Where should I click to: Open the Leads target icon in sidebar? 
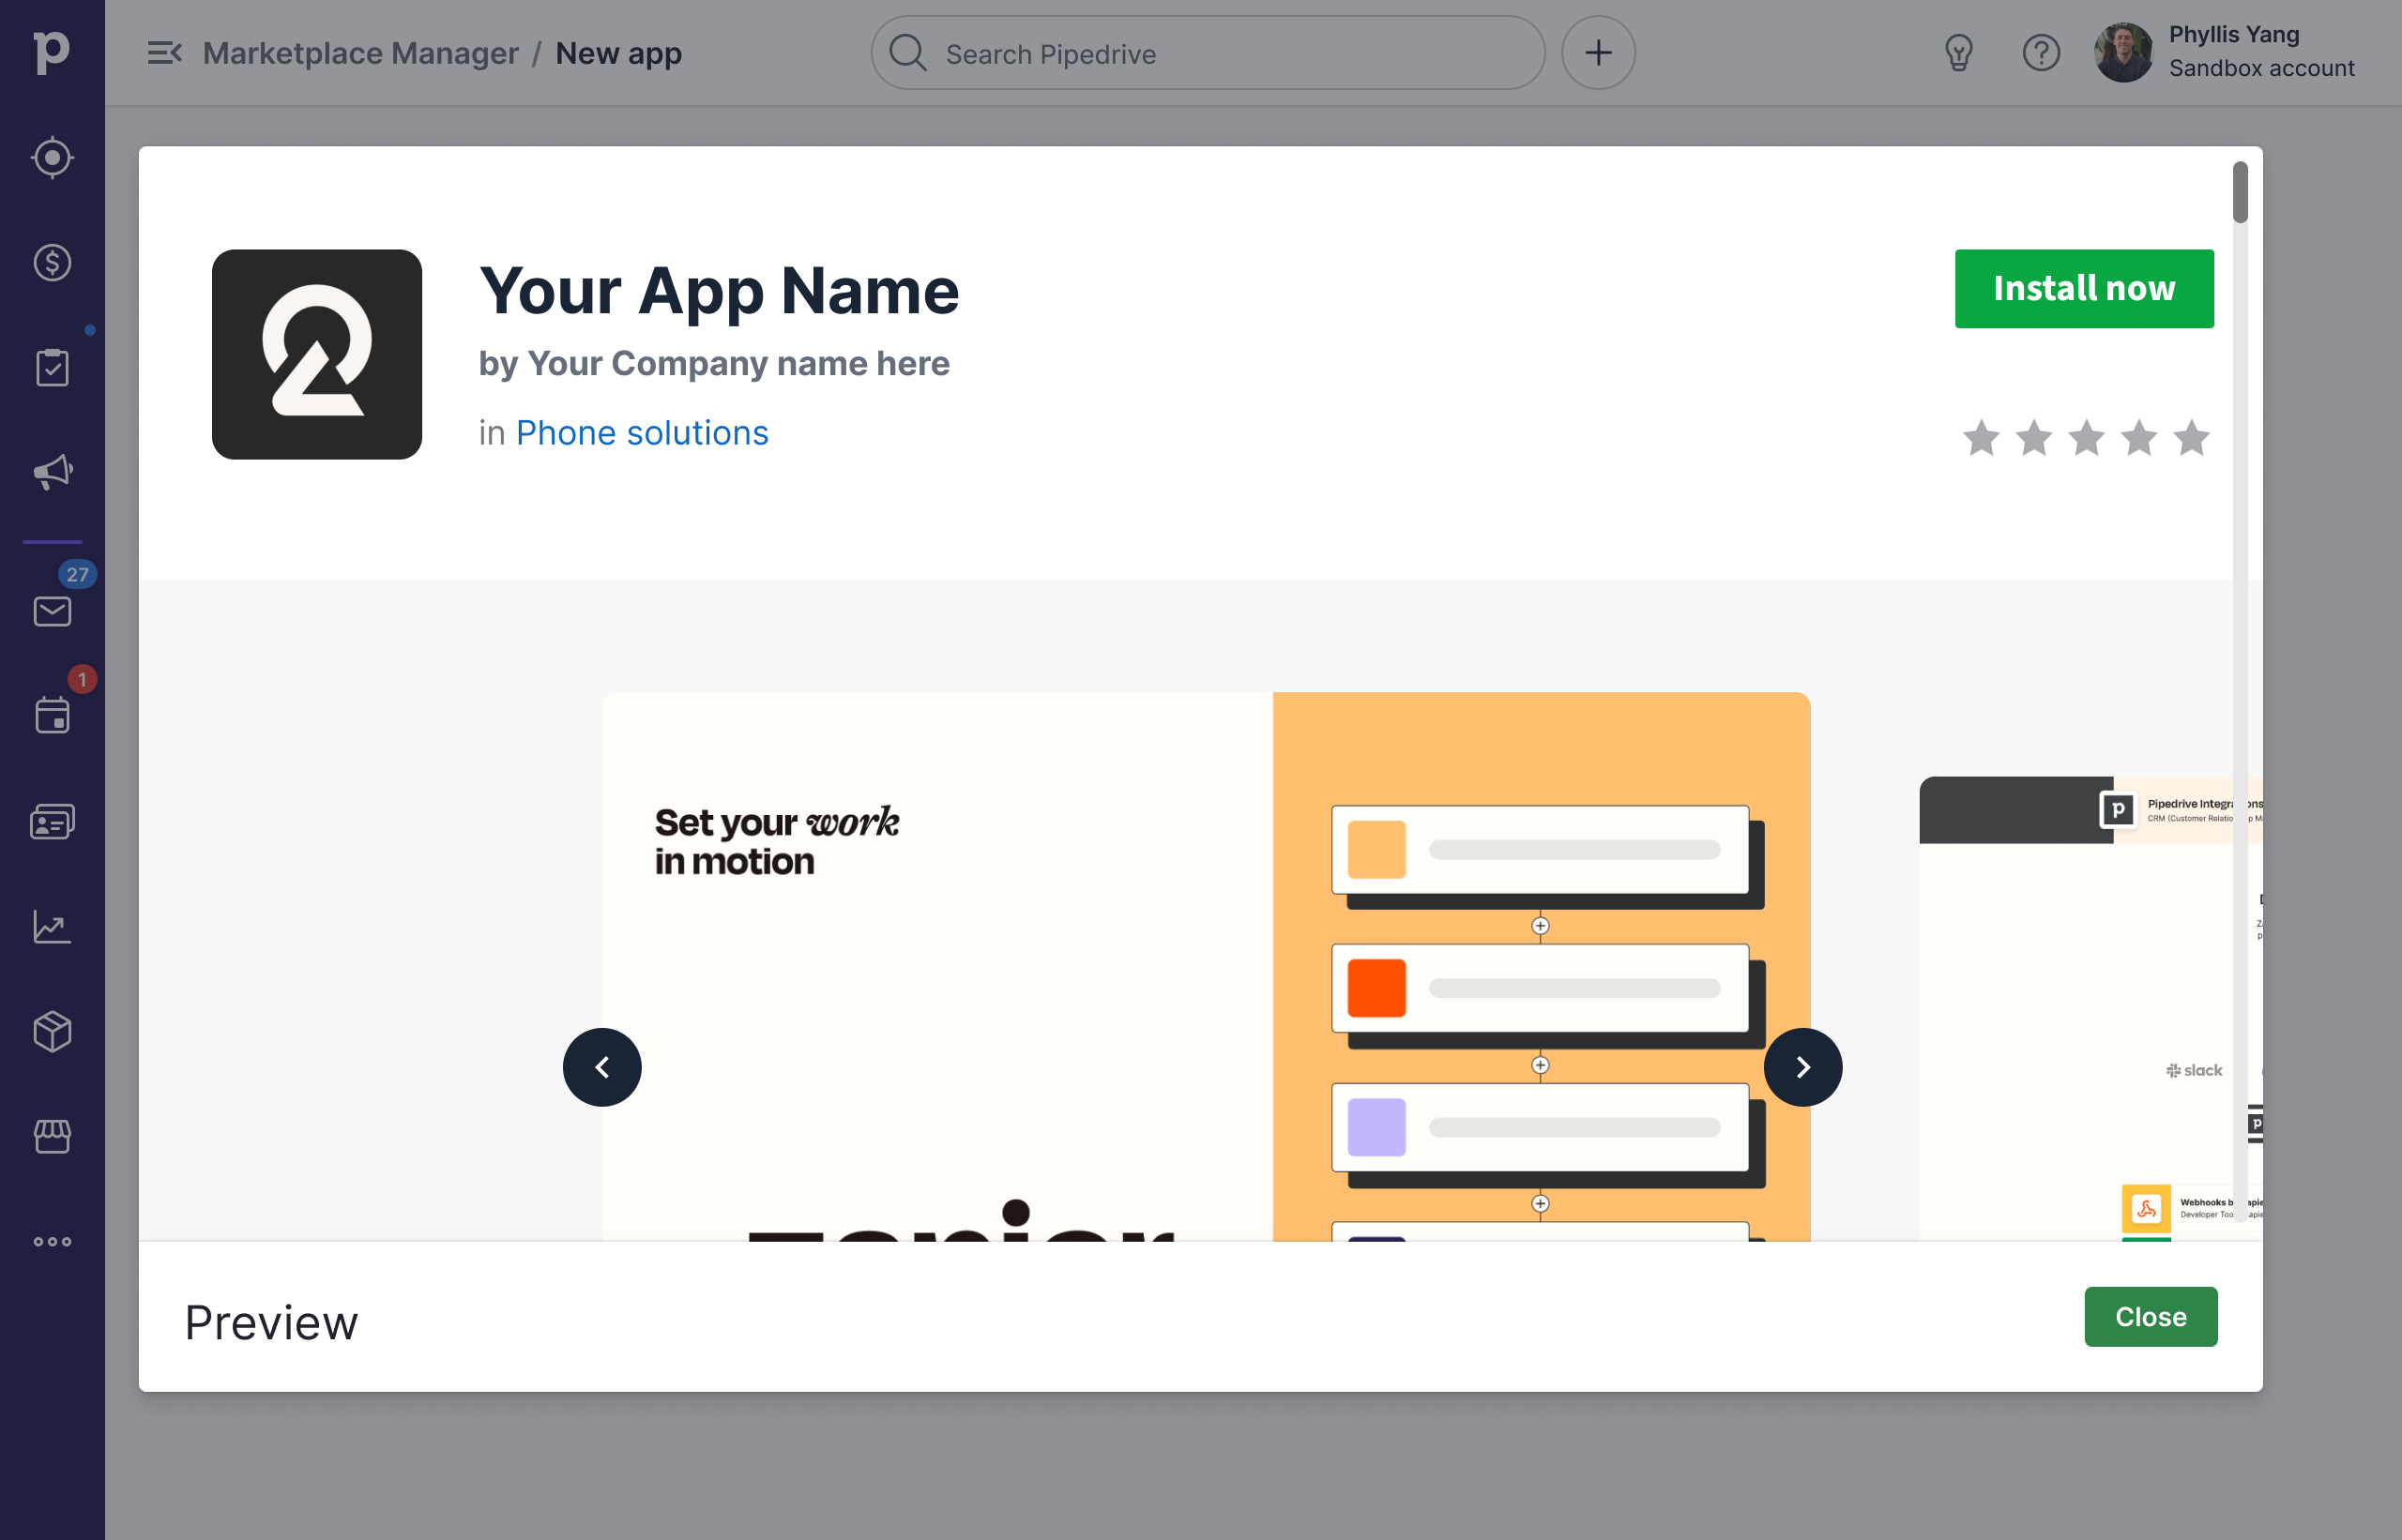pos(52,157)
